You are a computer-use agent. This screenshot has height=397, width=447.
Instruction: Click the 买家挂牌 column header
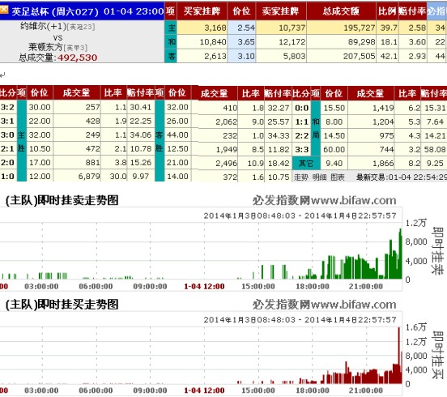202,11
